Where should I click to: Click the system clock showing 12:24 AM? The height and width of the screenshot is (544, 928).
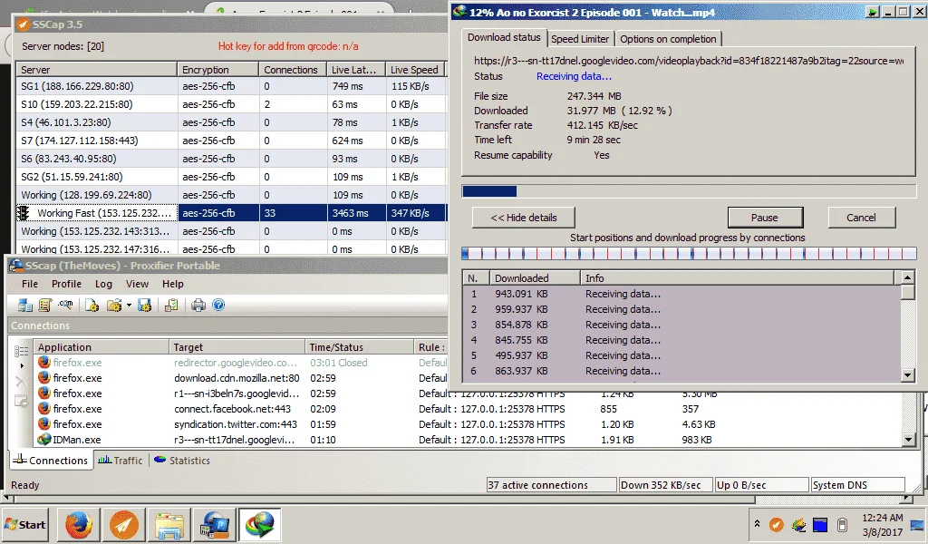pos(882,524)
